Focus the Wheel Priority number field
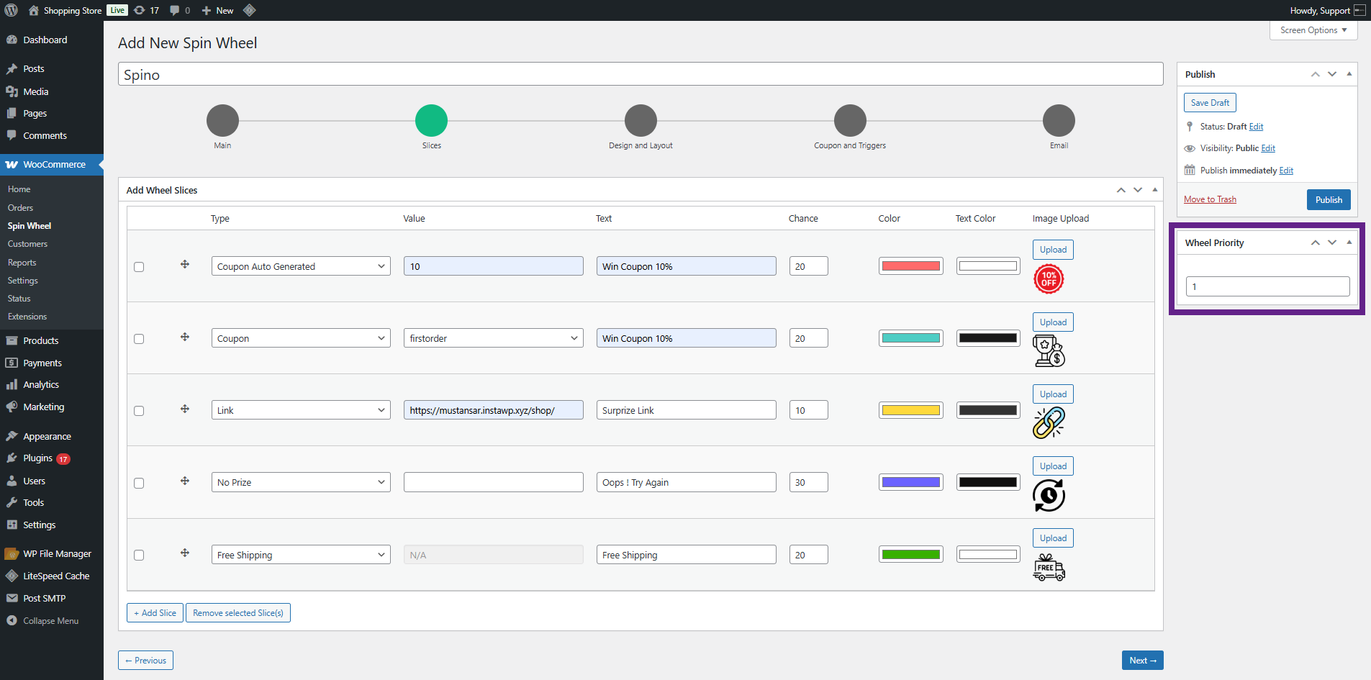Image resolution: width=1371 pixels, height=680 pixels. (1267, 286)
